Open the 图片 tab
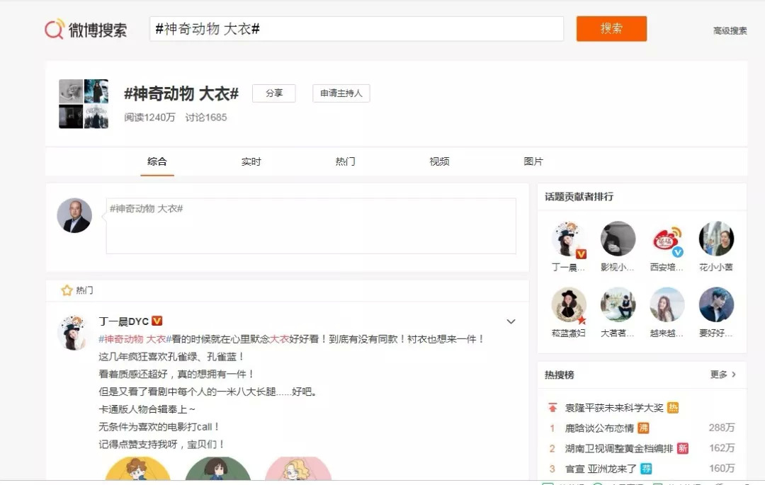765x485 pixels. [533, 161]
